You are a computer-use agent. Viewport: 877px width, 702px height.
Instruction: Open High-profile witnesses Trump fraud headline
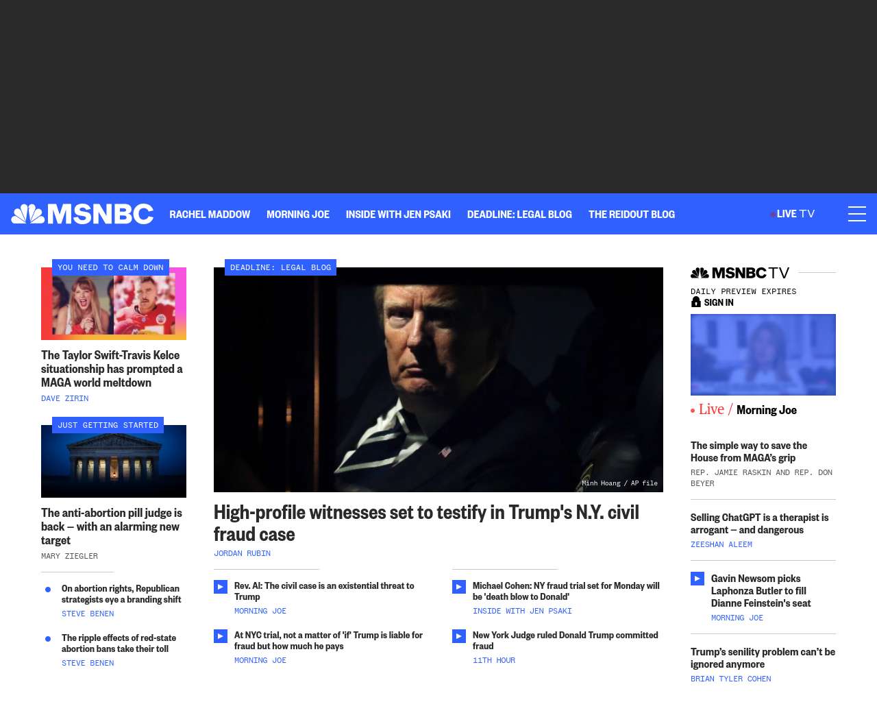tap(426, 523)
